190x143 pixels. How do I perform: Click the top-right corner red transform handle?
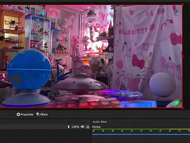coord(182,5)
